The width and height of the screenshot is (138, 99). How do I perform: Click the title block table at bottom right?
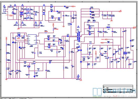click(x=118, y=89)
